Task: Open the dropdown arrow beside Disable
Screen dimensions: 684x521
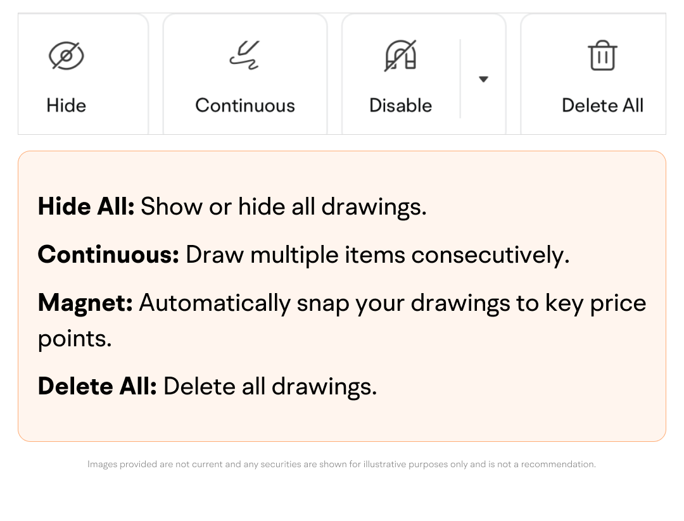Action: [x=483, y=79]
